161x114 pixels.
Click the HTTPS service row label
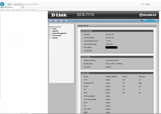tap(86, 86)
